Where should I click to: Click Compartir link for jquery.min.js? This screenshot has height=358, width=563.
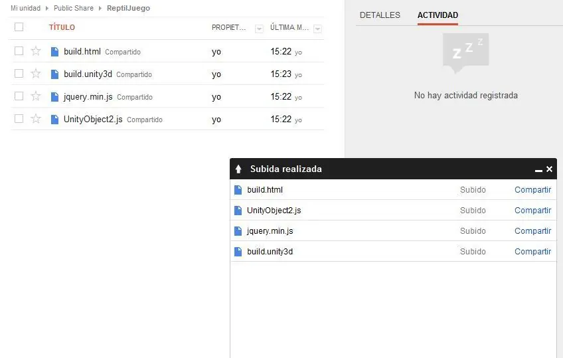[x=533, y=231]
